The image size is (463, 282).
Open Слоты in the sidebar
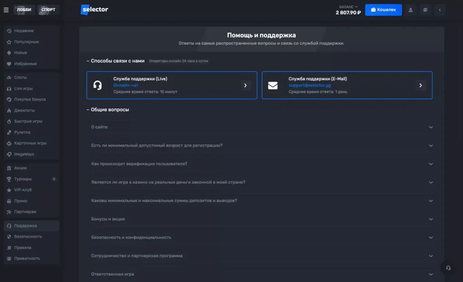(x=20, y=78)
